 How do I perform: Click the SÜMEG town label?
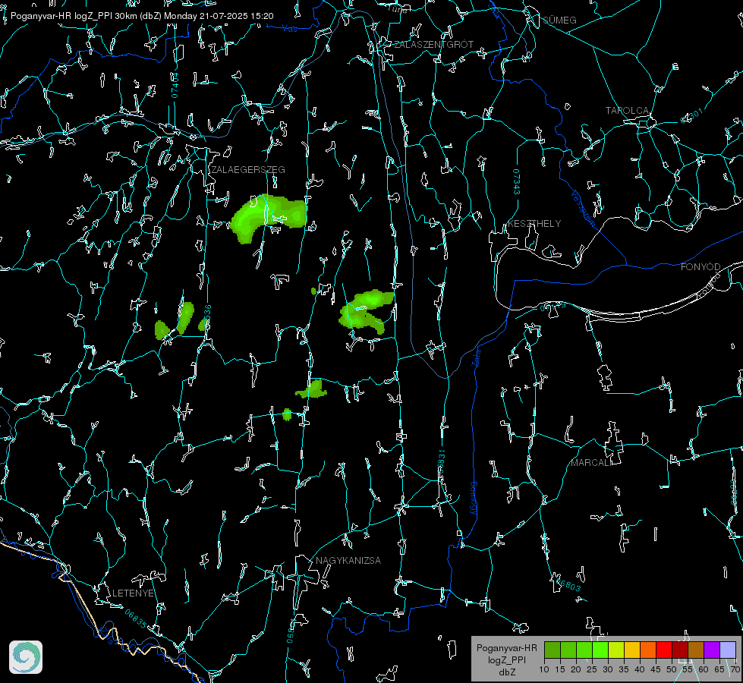[x=559, y=20]
